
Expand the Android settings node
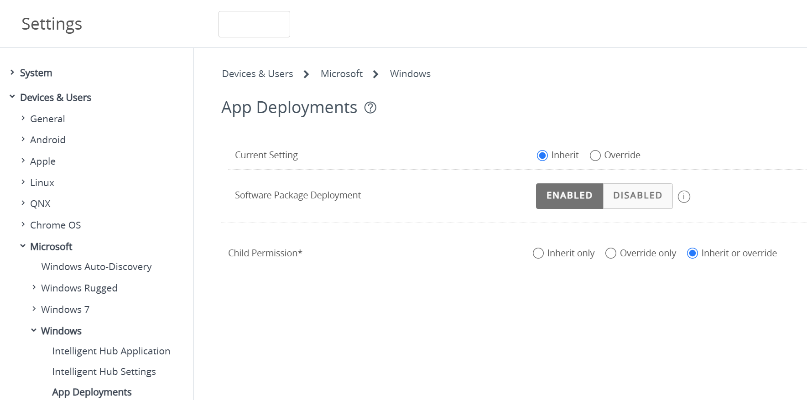pos(23,139)
